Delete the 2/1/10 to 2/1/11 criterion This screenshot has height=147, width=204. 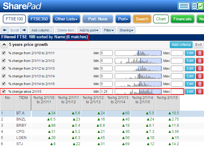click(200, 53)
